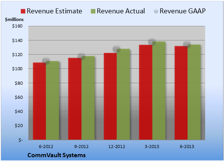Click the gray Revenue GAAP legend marker

[x=156, y=11]
